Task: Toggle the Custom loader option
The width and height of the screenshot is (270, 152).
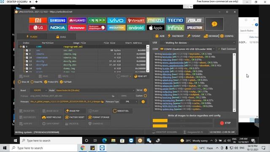Action: [x=145, y=96]
